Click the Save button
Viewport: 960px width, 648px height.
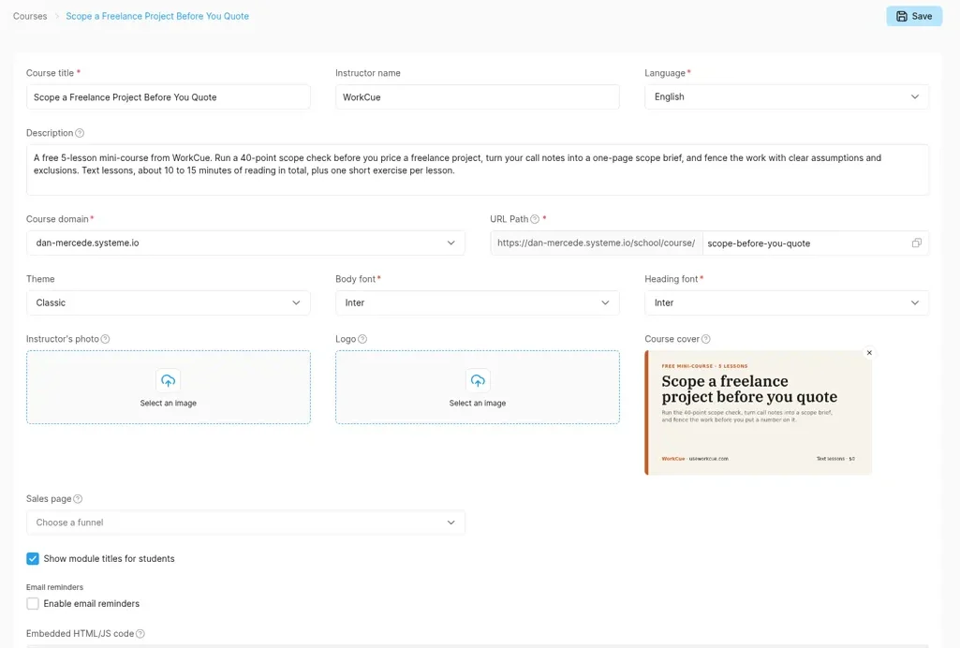tap(913, 17)
